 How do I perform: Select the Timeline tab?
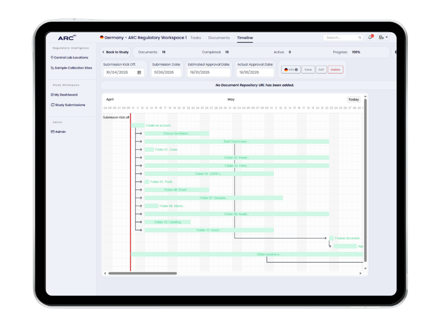(245, 38)
